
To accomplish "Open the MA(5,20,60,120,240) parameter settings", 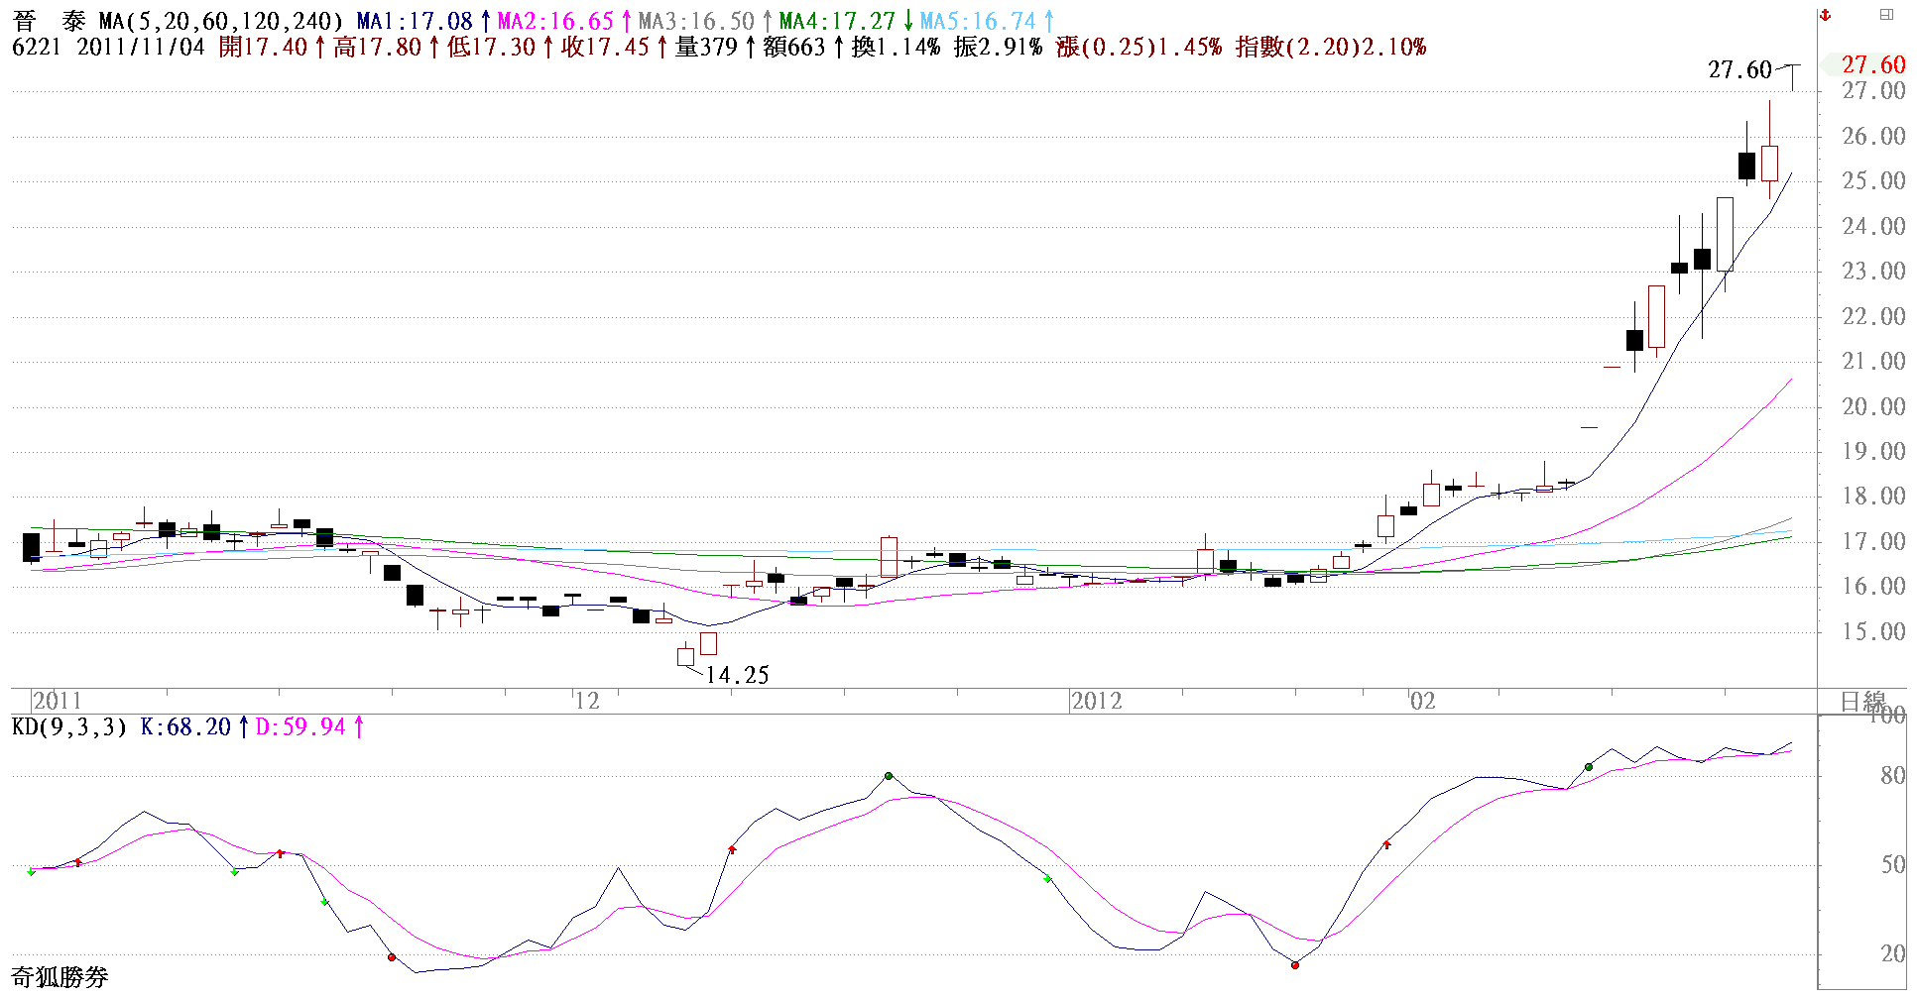I will click(220, 21).
